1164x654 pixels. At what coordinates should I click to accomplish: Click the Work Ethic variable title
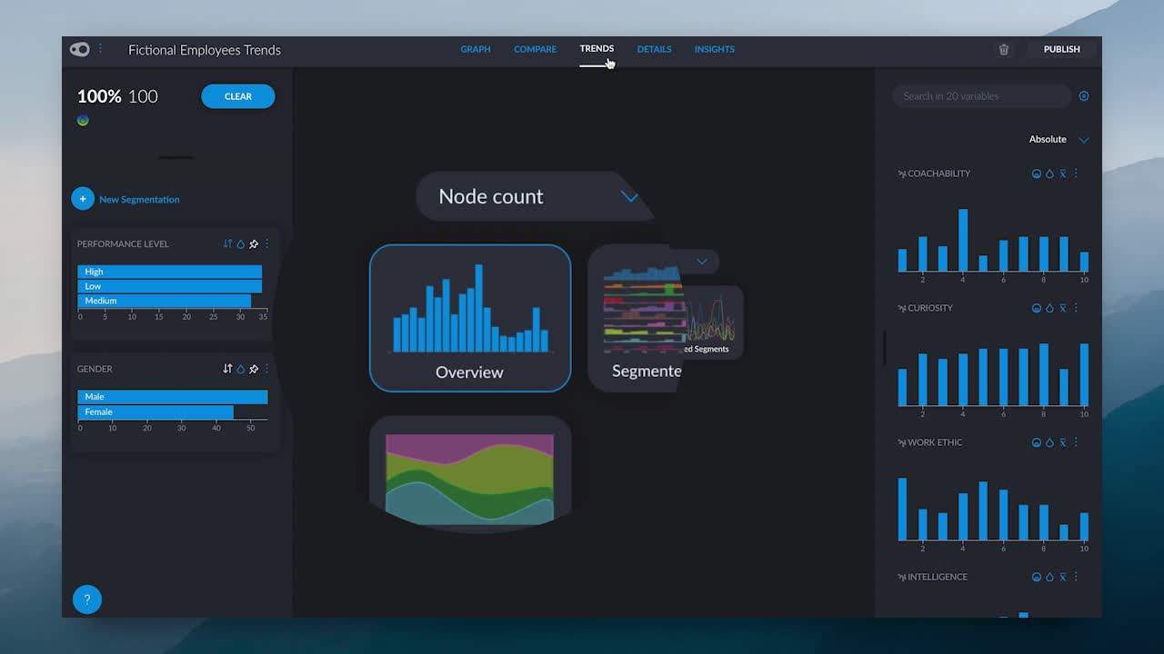(x=935, y=442)
